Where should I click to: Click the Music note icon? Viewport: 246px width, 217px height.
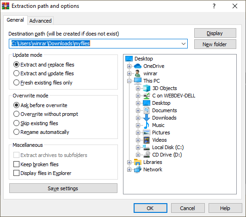[x=147, y=125]
